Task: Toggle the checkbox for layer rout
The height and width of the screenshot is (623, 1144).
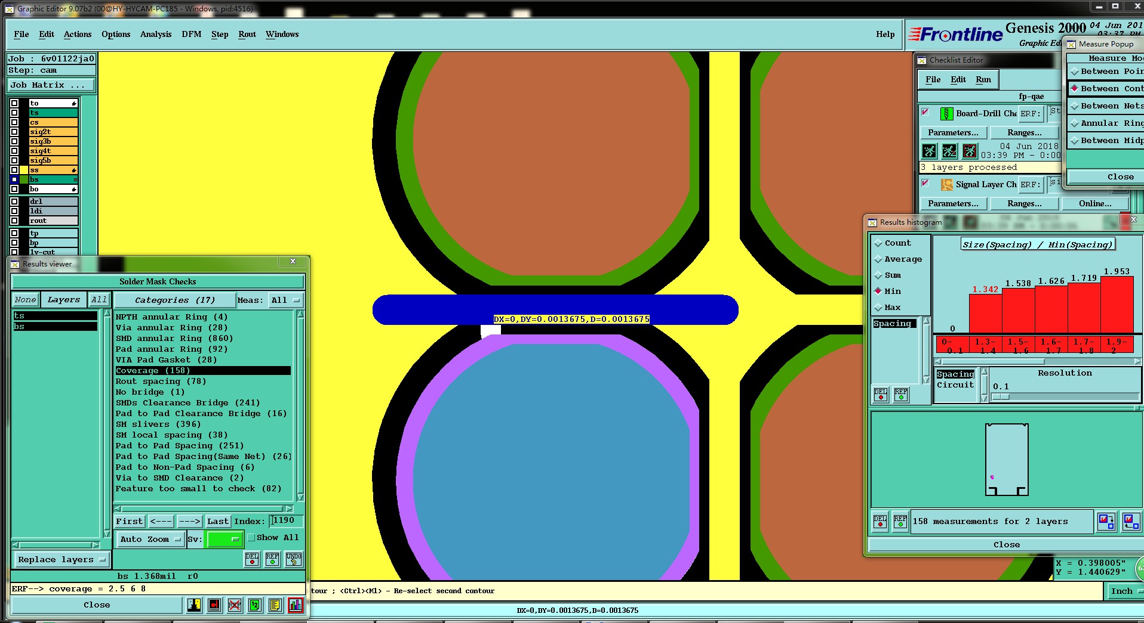Action: pos(14,221)
